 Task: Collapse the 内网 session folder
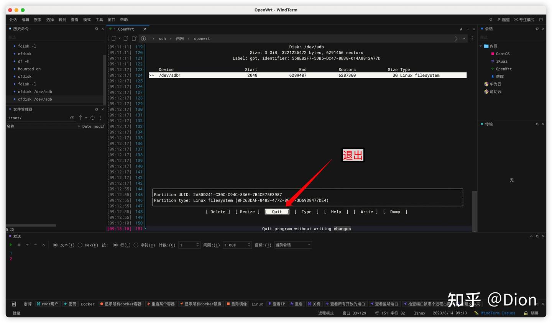[481, 46]
